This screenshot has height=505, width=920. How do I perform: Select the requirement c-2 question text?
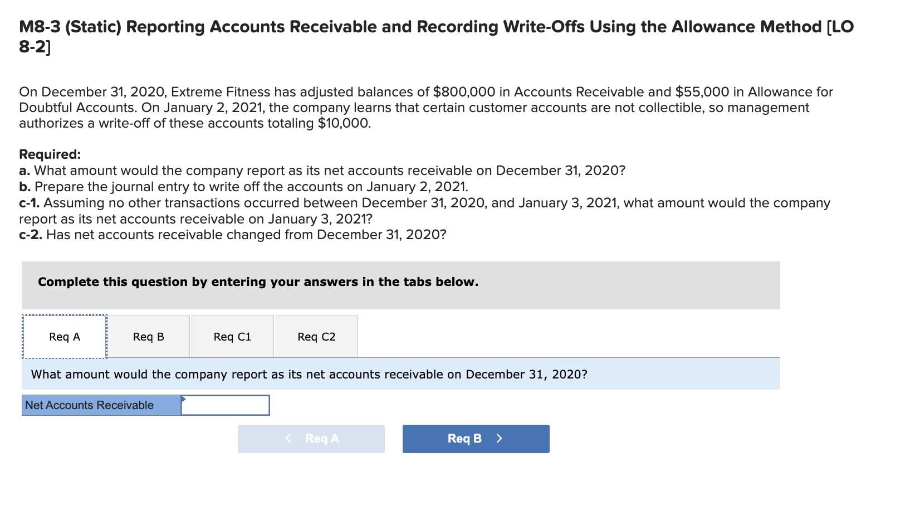coord(233,235)
